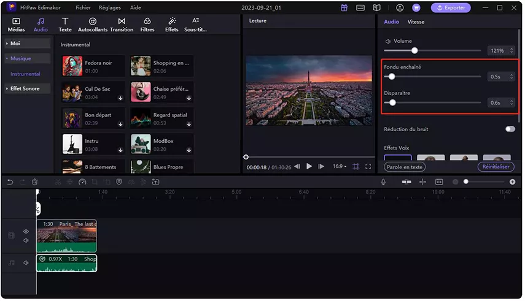525x301 pixels.
Task: Open the Aide menu
Action: click(x=135, y=7)
